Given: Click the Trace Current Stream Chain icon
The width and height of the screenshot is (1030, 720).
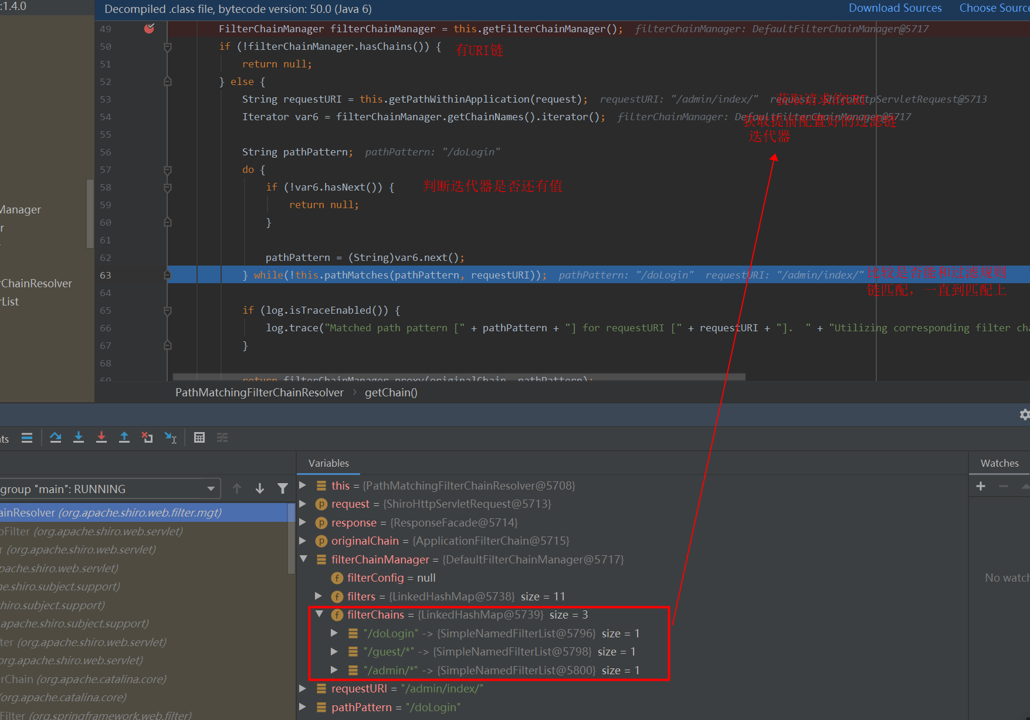Looking at the screenshot, I should tap(222, 437).
